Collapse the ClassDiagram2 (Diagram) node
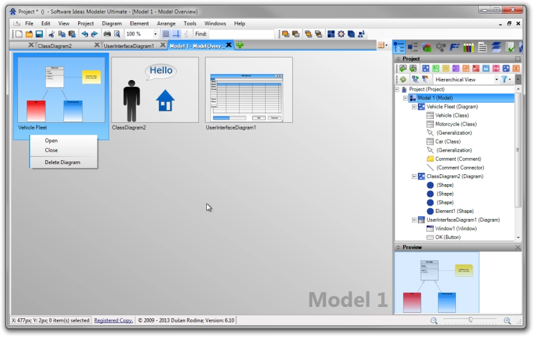534x337 pixels. pyautogui.click(x=414, y=176)
